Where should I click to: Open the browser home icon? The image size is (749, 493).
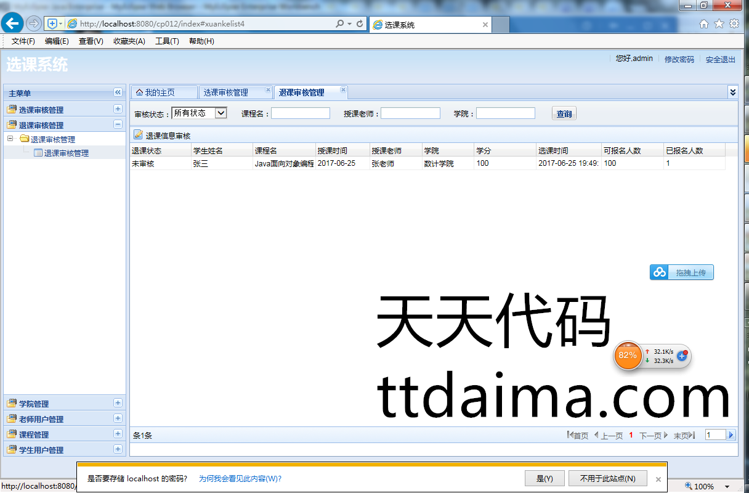(704, 24)
